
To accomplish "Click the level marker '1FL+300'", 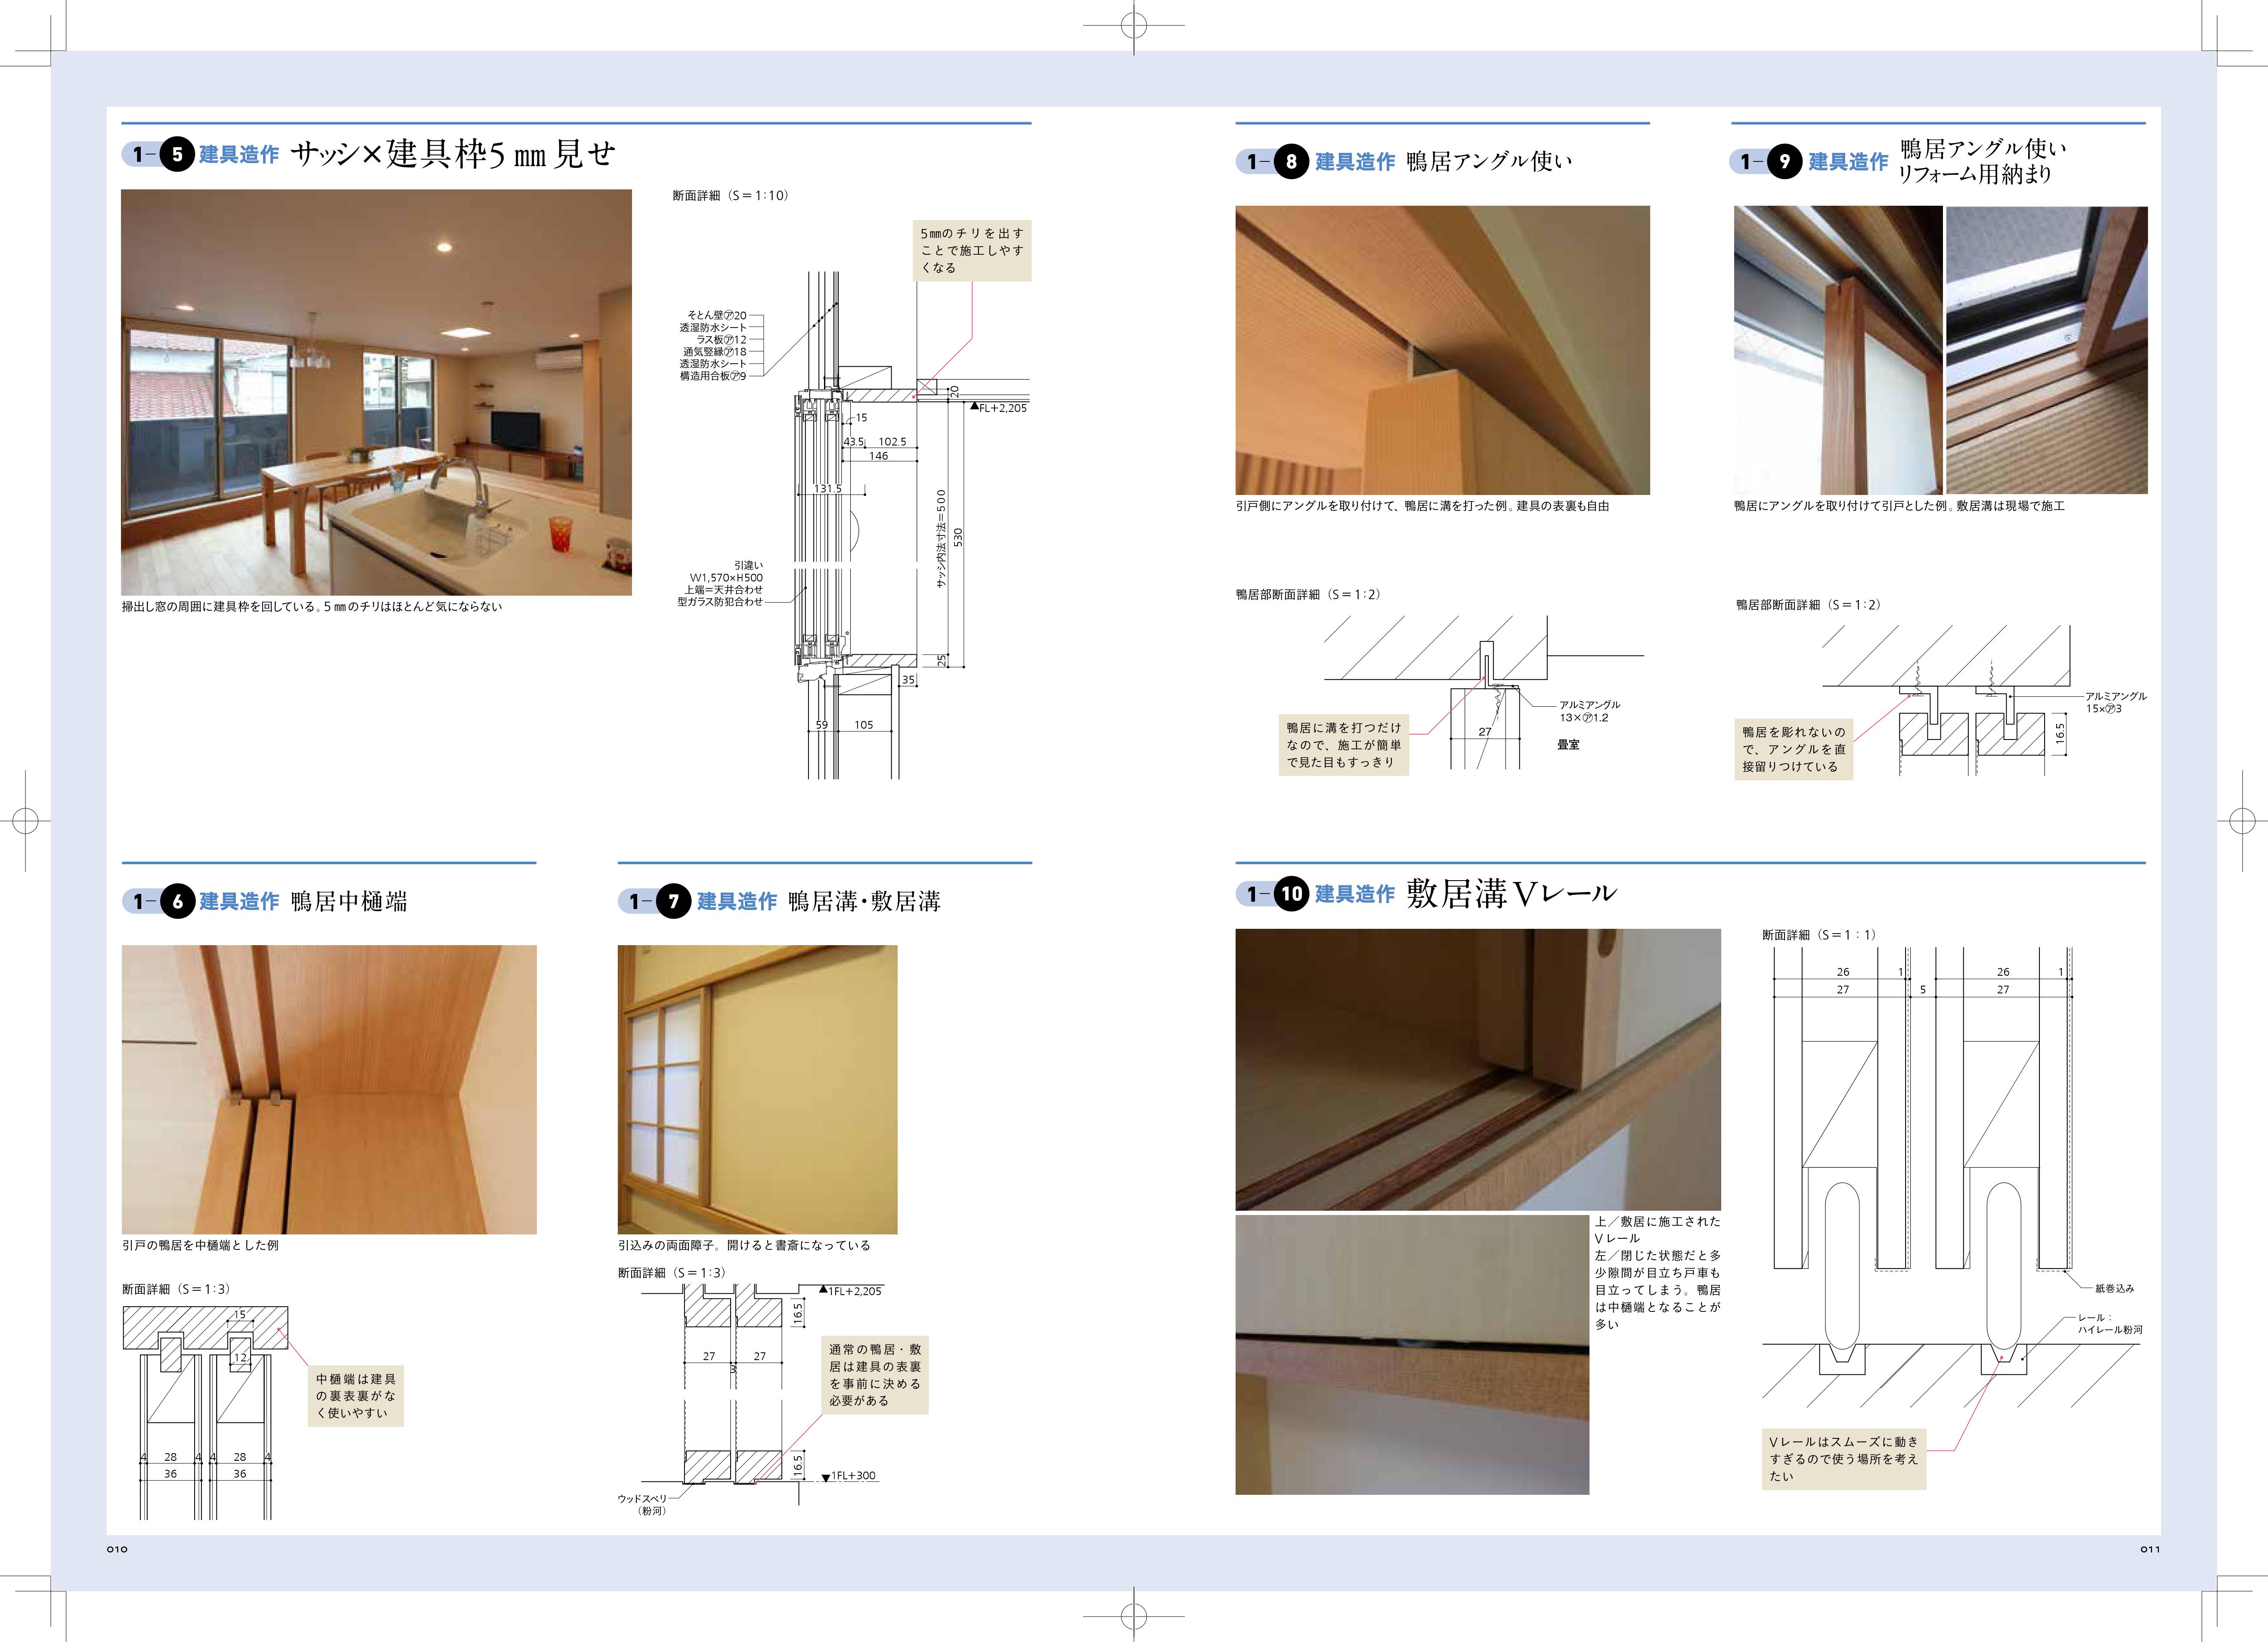I will [848, 1476].
